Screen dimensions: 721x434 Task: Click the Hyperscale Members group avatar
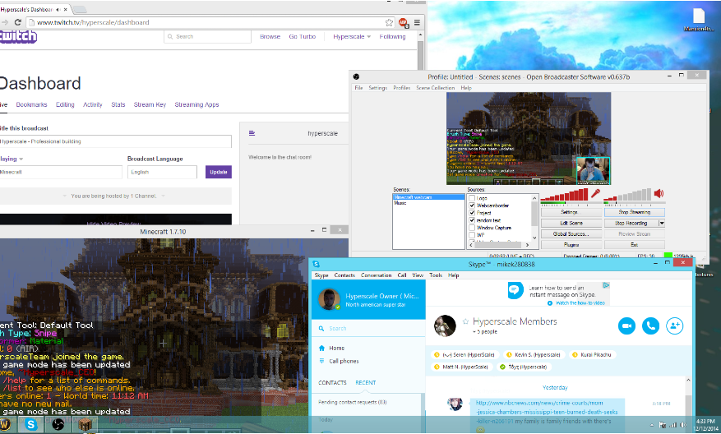click(445, 325)
